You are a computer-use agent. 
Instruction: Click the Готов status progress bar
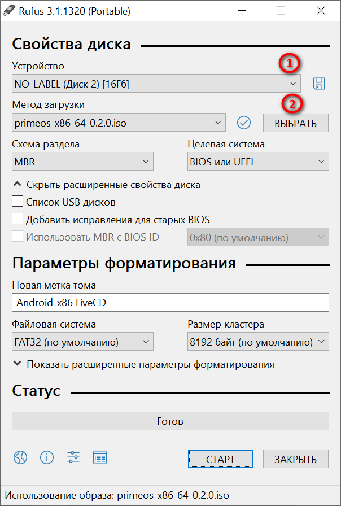pyautogui.click(x=171, y=421)
